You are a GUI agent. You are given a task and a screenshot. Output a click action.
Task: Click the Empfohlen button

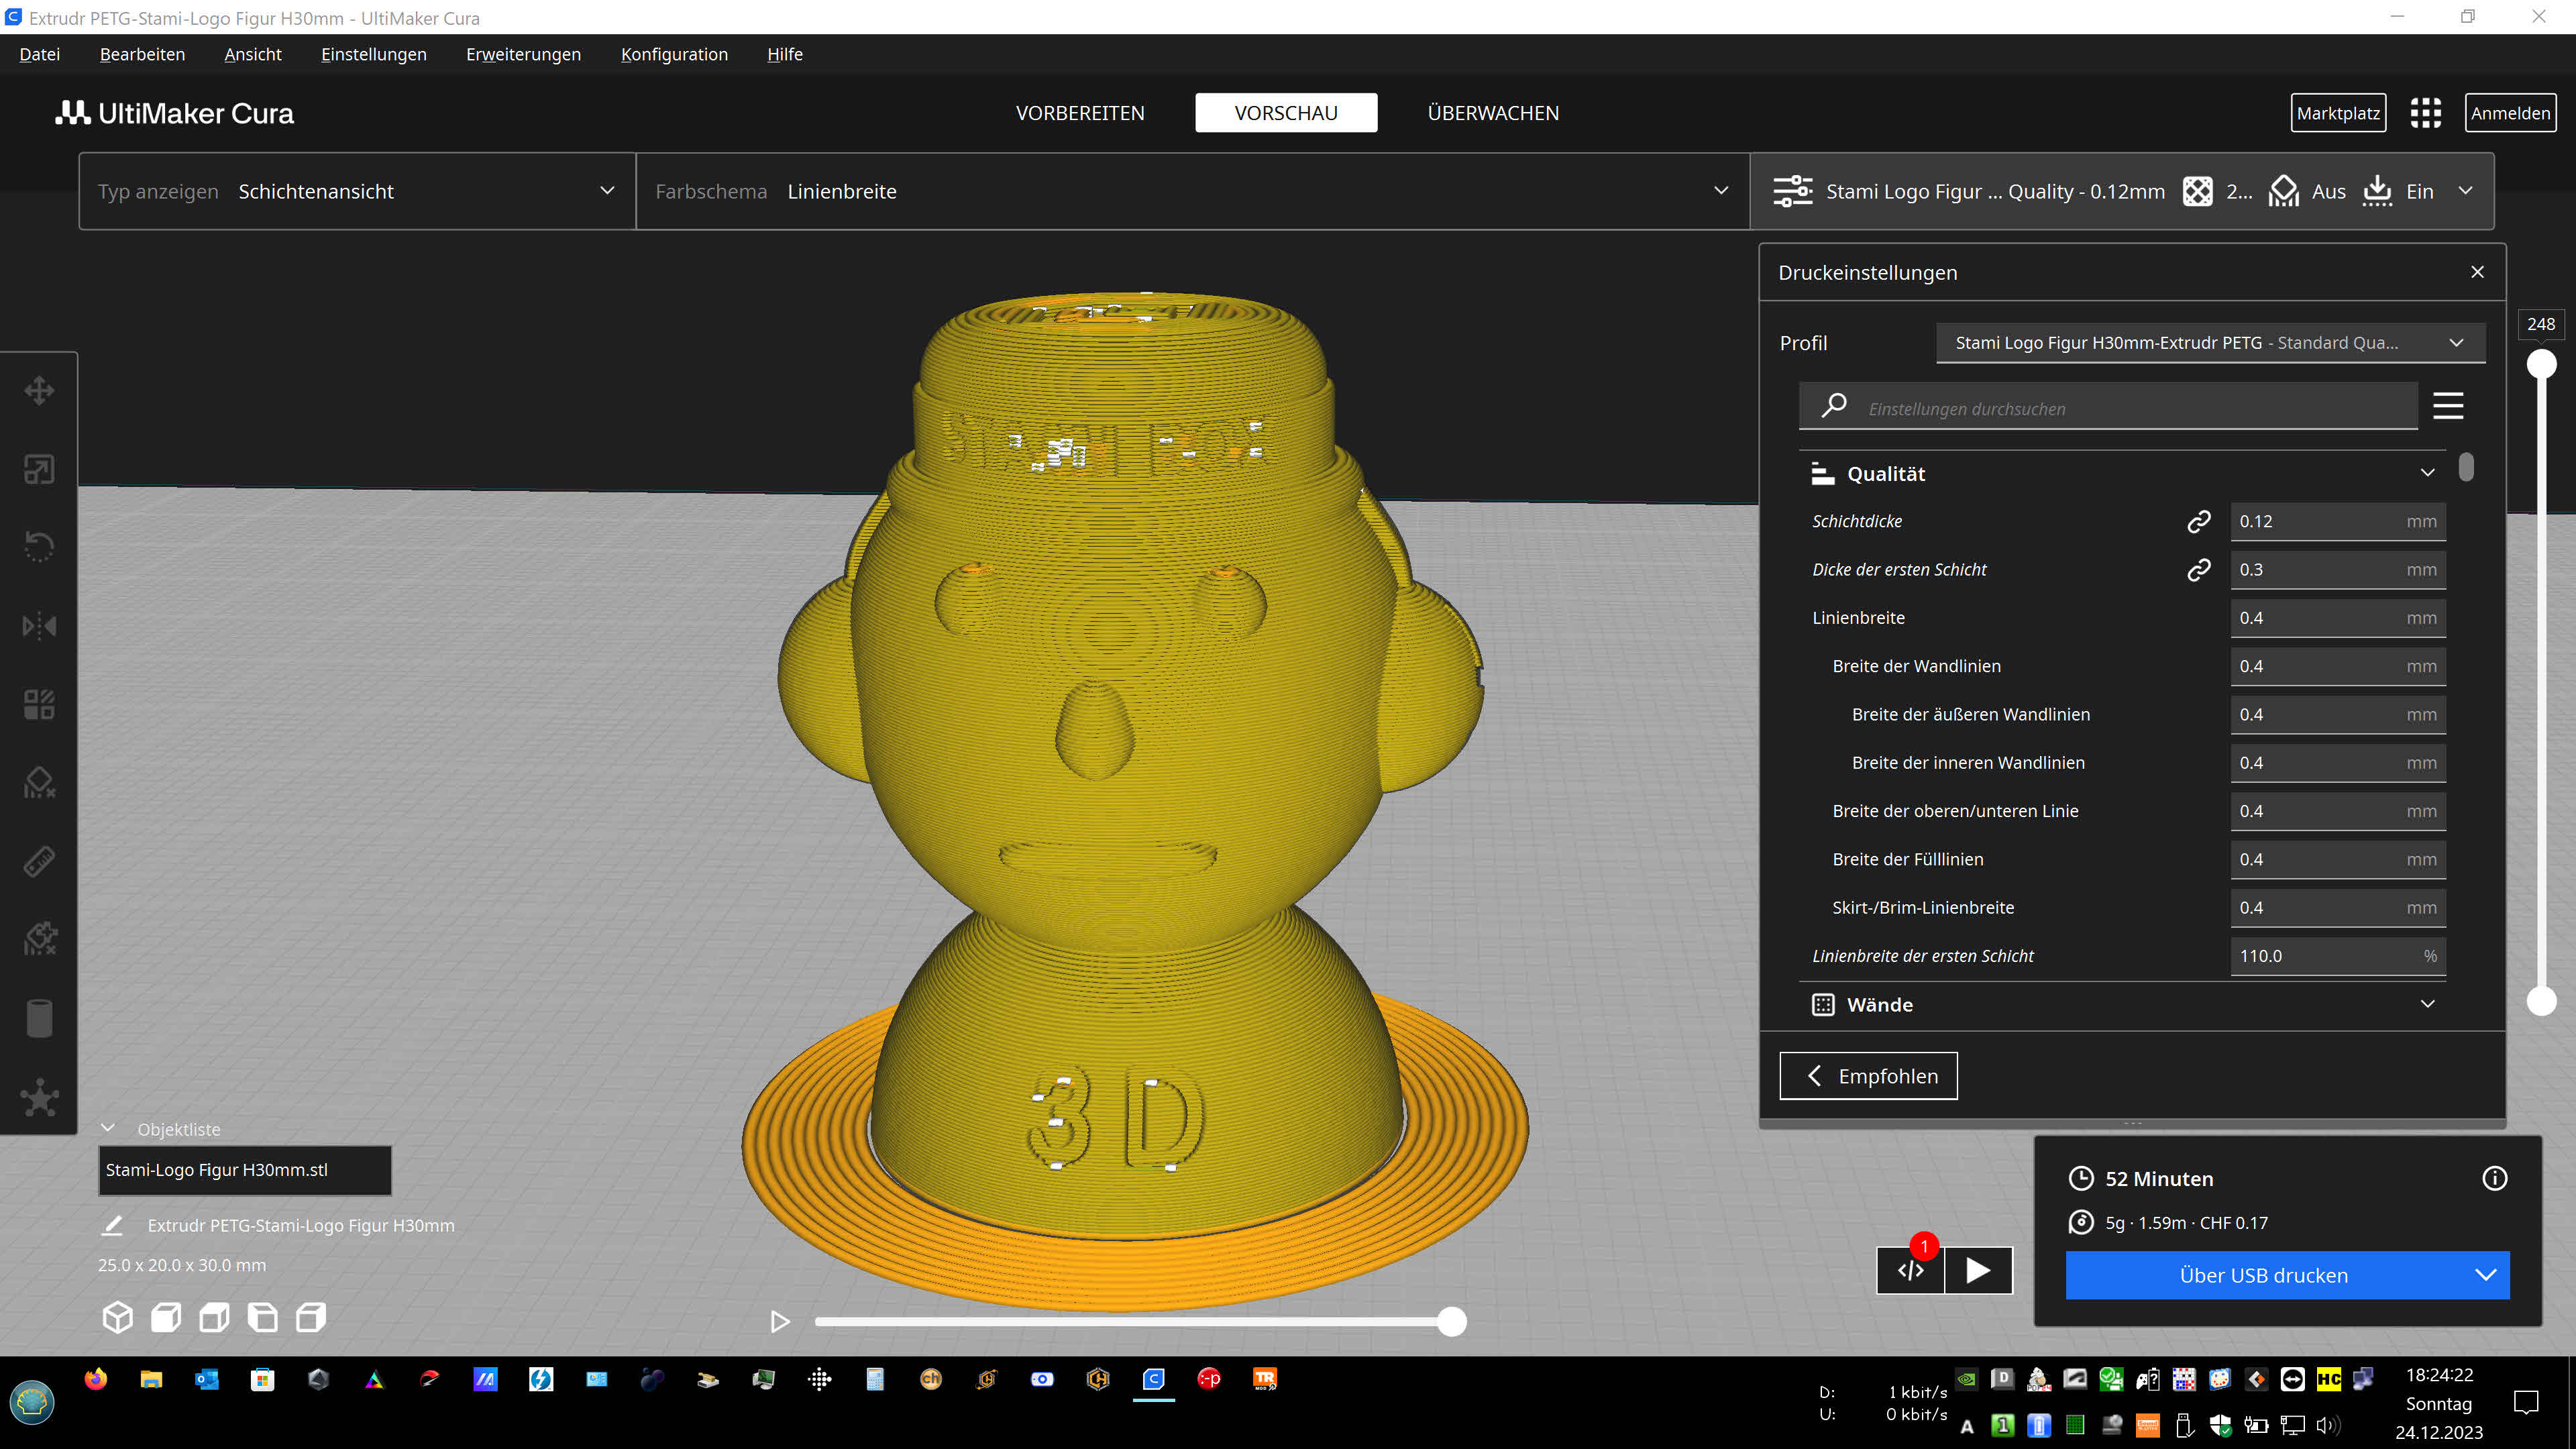click(1868, 1075)
